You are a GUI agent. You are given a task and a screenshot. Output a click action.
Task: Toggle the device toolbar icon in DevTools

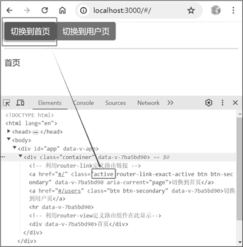tap(20, 103)
